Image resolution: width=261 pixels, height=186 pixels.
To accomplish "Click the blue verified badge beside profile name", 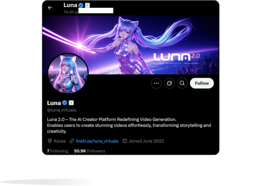I will (64, 103).
